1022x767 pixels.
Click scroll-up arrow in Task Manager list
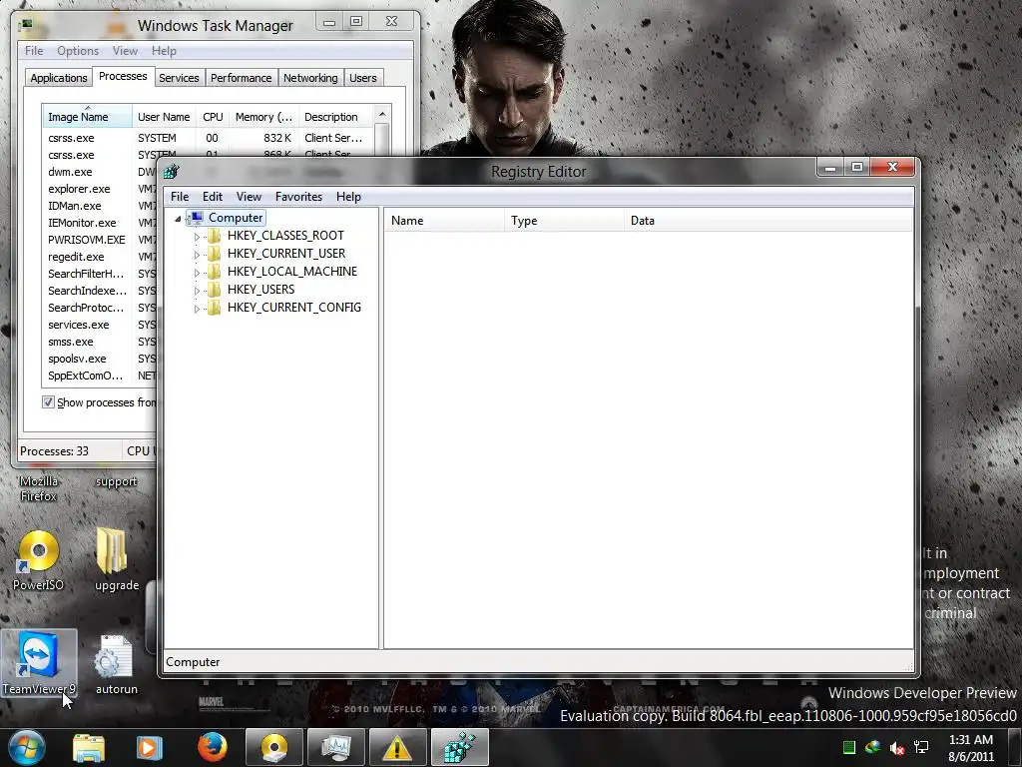point(382,114)
